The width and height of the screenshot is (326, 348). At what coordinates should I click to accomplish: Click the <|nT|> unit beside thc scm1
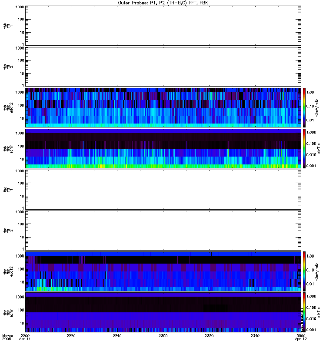(x=319, y=312)
